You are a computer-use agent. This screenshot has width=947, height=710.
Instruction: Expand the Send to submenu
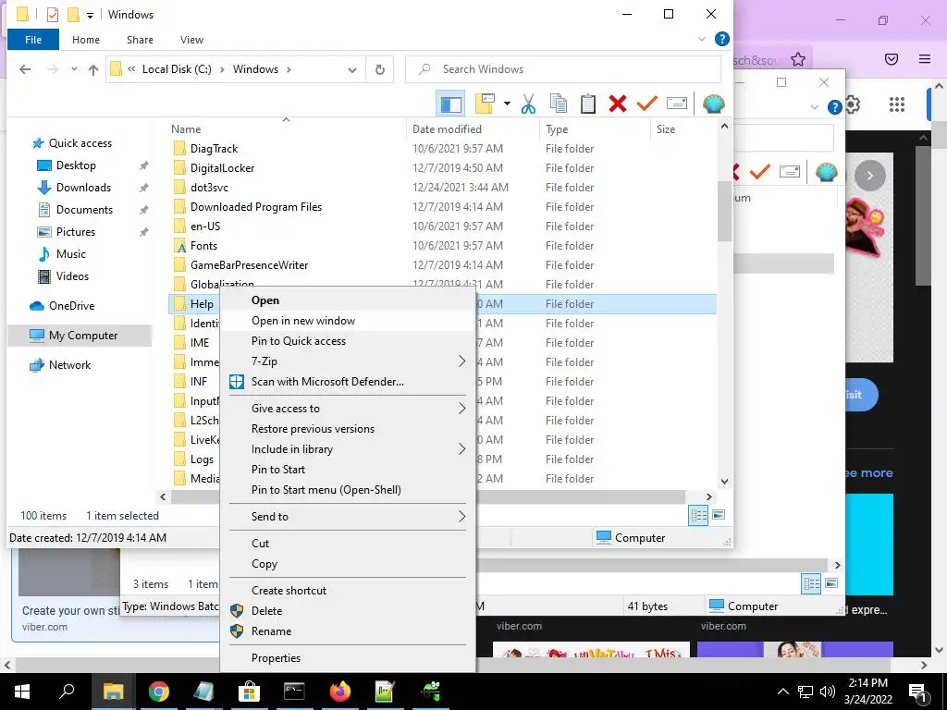coord(349,517)
